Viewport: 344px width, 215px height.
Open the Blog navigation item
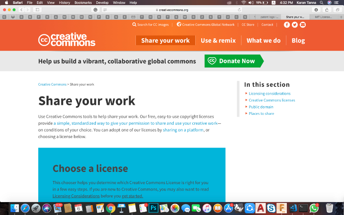coord(298,40)
